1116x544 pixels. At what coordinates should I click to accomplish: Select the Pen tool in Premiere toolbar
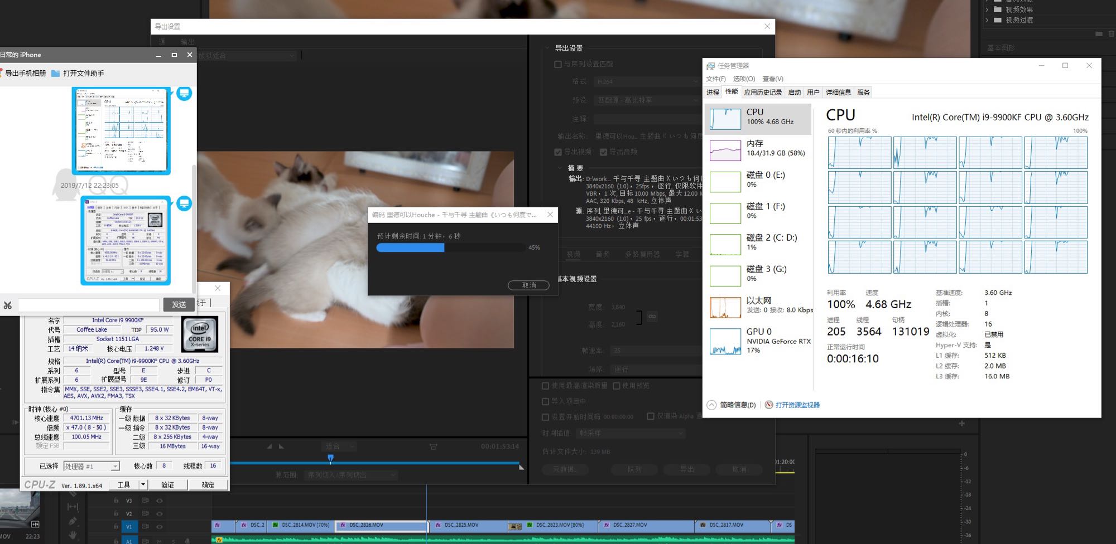click(x=73, y=521)
